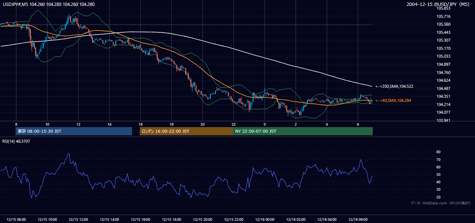
Task: Click price axis value 105.033
Action: click(444, 56)
